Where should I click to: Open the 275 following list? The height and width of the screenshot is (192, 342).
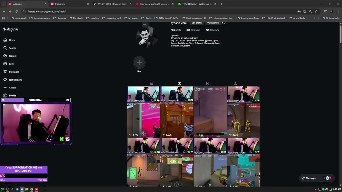click(x=212, y=30)
